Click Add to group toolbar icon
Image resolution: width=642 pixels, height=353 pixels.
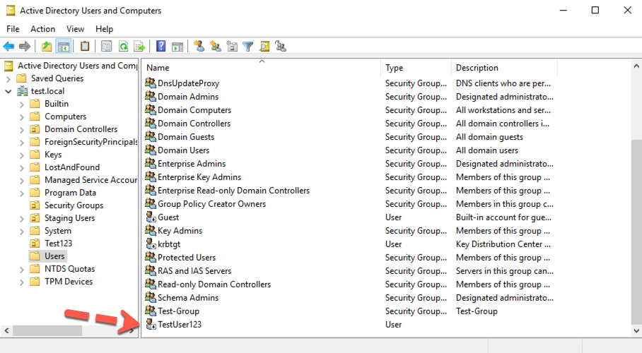pyautogui.click(x=281, y=46)
